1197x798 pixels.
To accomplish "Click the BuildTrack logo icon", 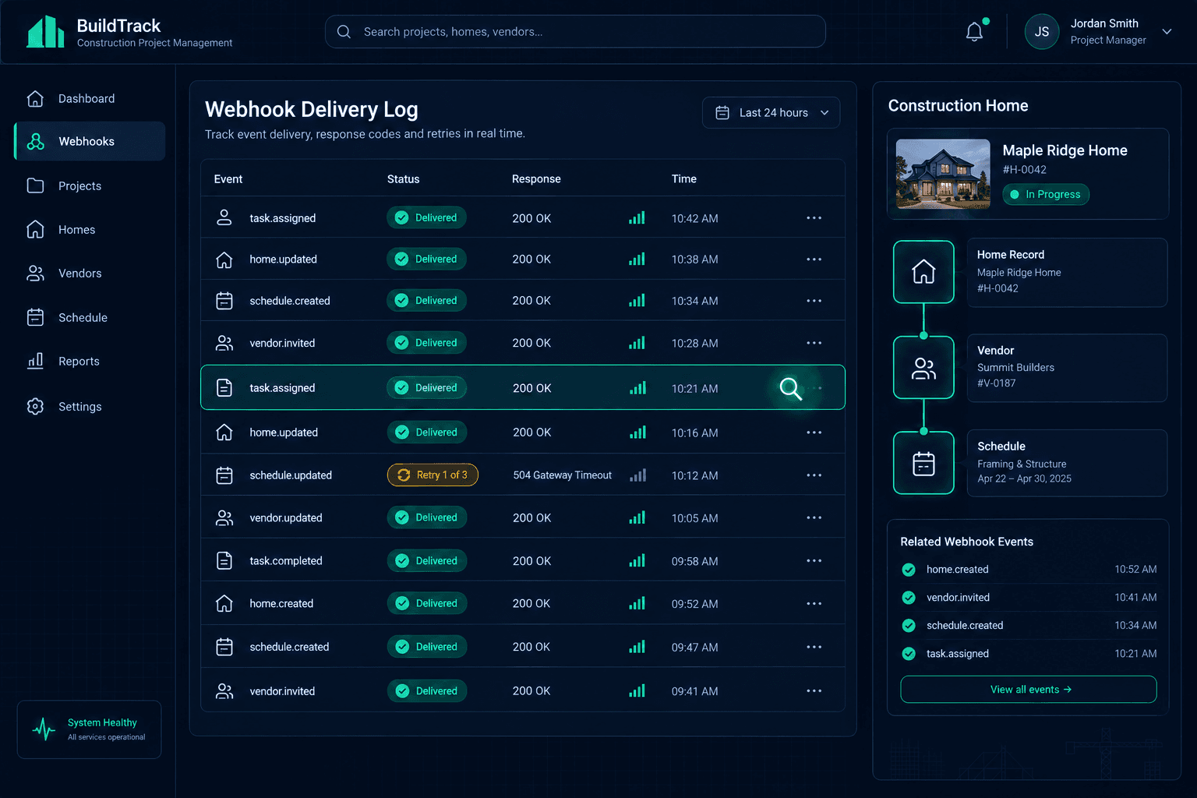I will [46, 32].
